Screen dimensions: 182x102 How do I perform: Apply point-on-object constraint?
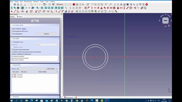coord(89,8)
